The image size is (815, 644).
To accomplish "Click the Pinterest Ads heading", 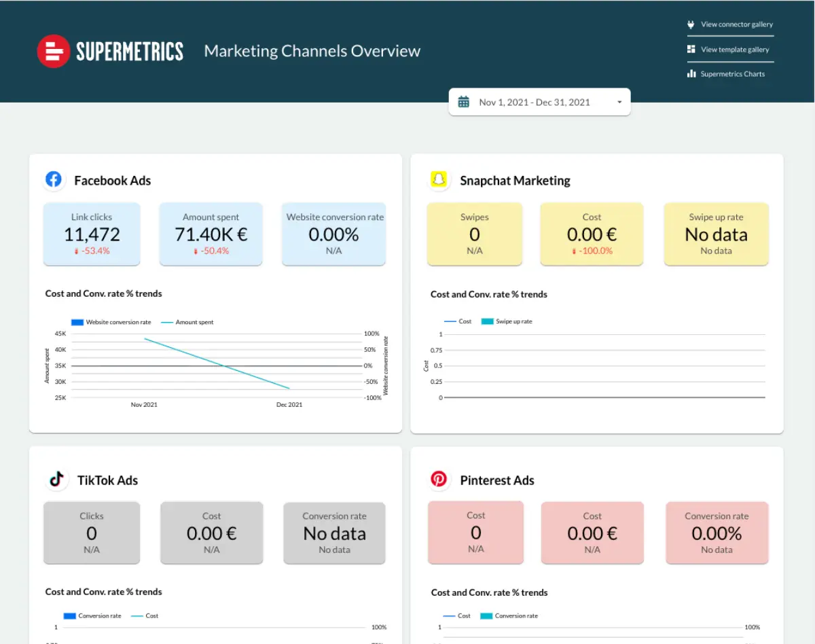I will coord(497,480).
